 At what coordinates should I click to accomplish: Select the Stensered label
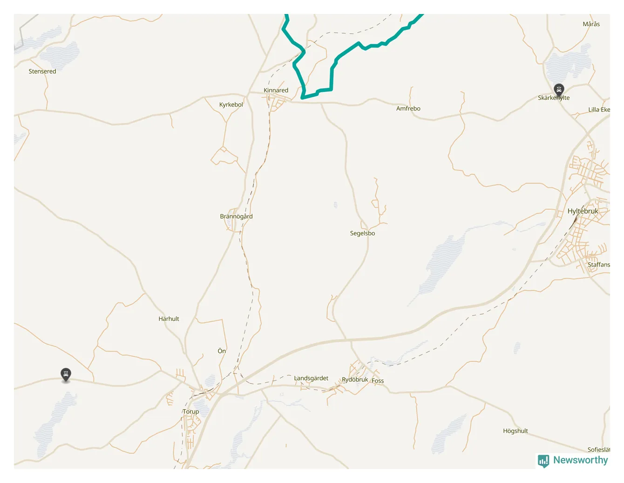click(42, 71)
